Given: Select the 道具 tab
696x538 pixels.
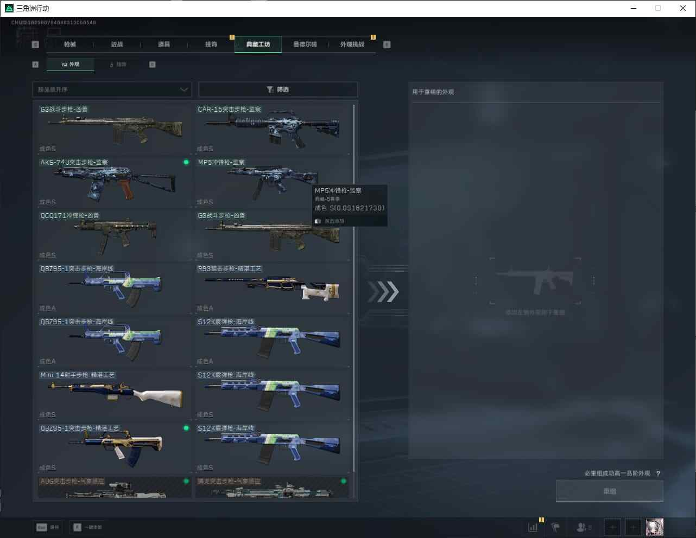Looking at the screenshot, I should [x=164, y=44].
